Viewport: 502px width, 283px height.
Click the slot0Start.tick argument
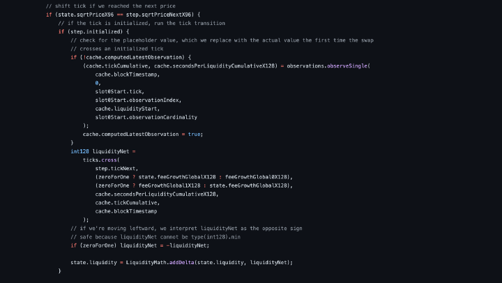coord(119,91)
